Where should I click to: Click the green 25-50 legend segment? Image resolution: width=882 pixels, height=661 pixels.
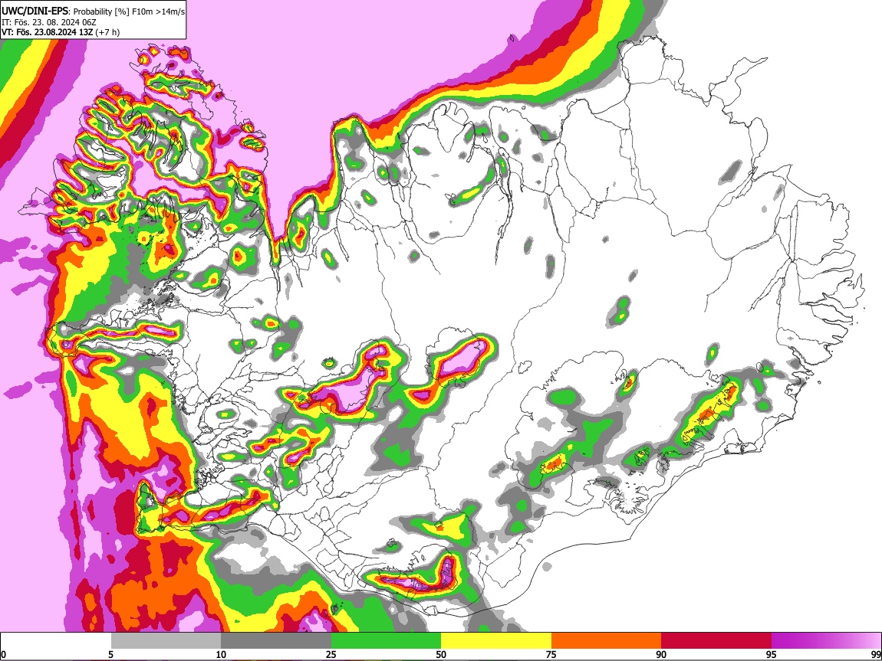click(386, 640)
